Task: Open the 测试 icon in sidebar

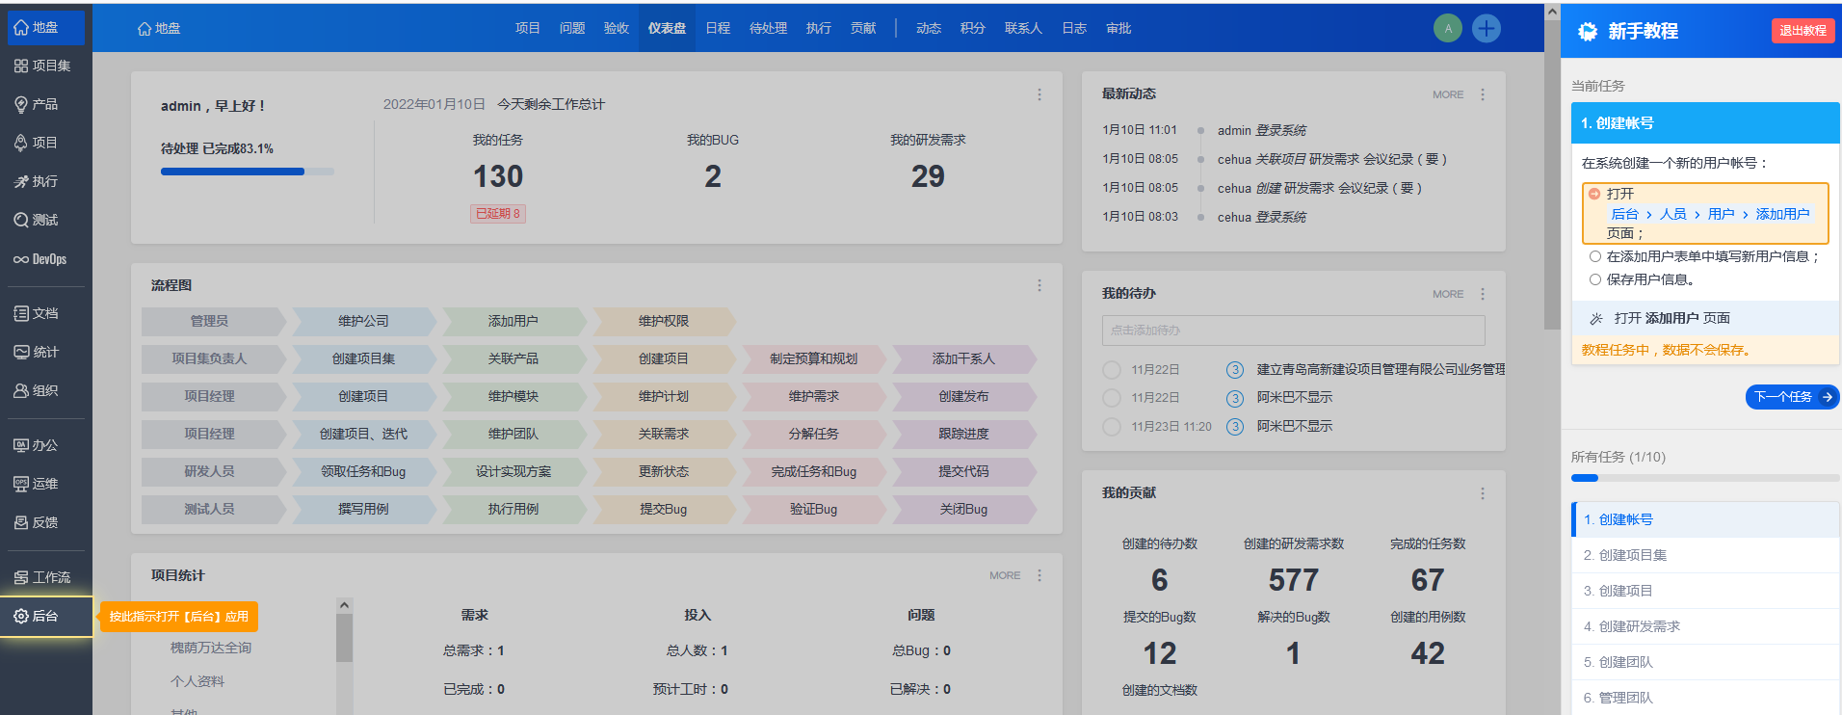Action: tap(20, 220)
